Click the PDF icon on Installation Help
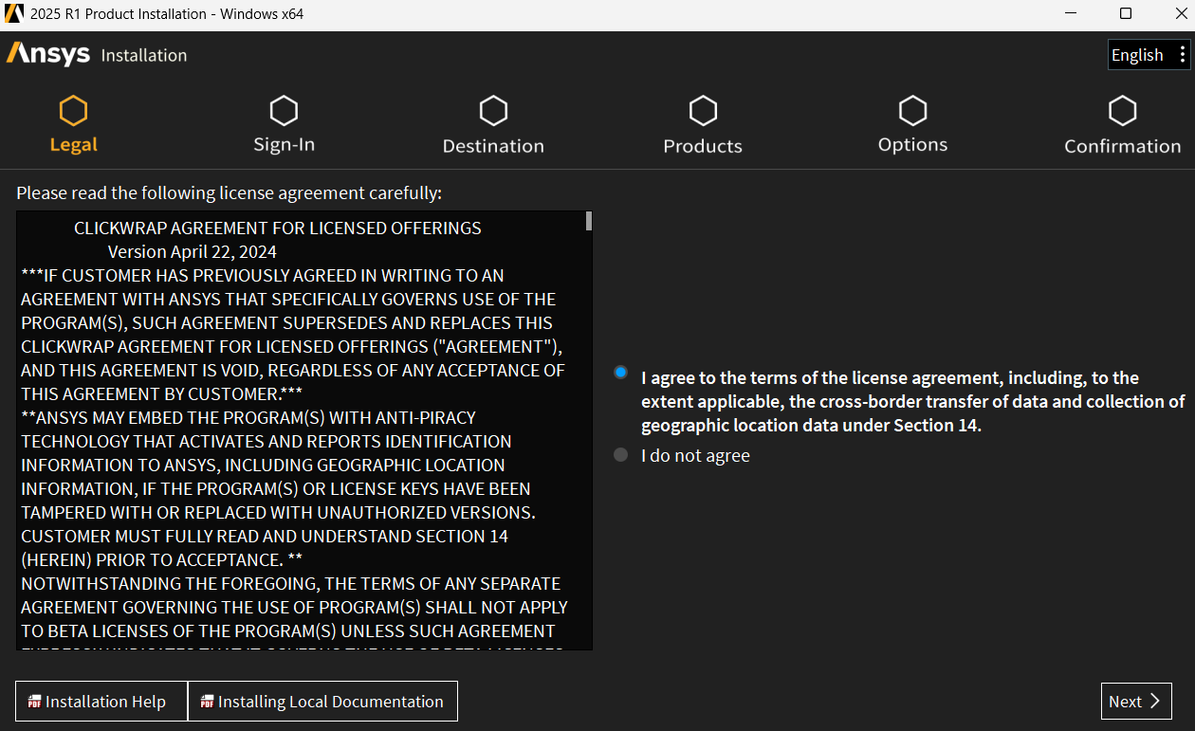Viewport: 1195px width, 731px height. click(x=34, y=702)
